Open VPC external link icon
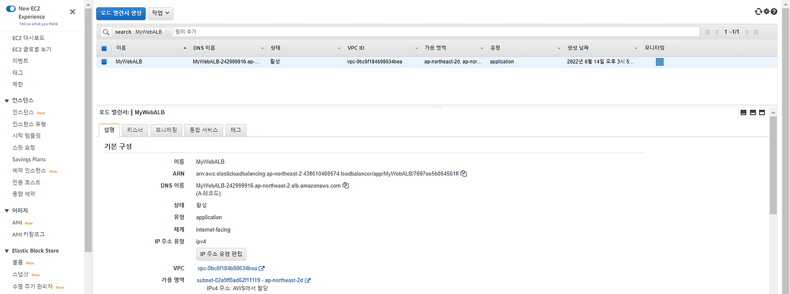The height and width of the screenshot is (294, 790). tap(262, 269)
